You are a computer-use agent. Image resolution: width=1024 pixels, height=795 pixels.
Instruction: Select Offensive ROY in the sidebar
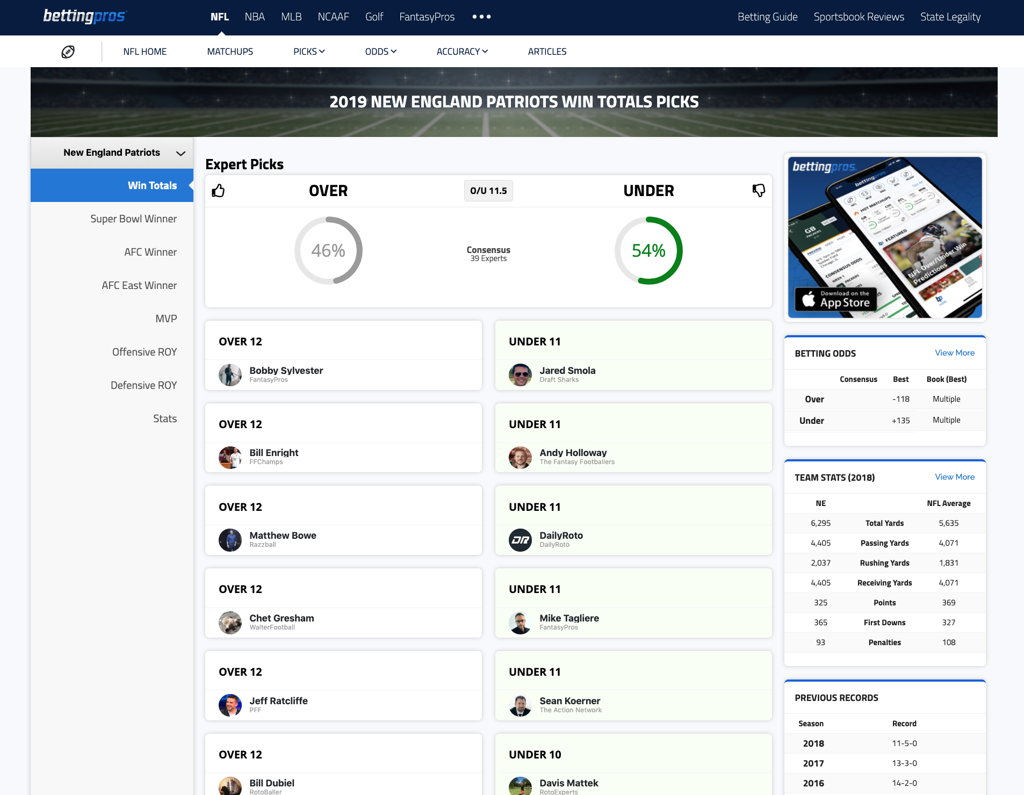point(145,352)
